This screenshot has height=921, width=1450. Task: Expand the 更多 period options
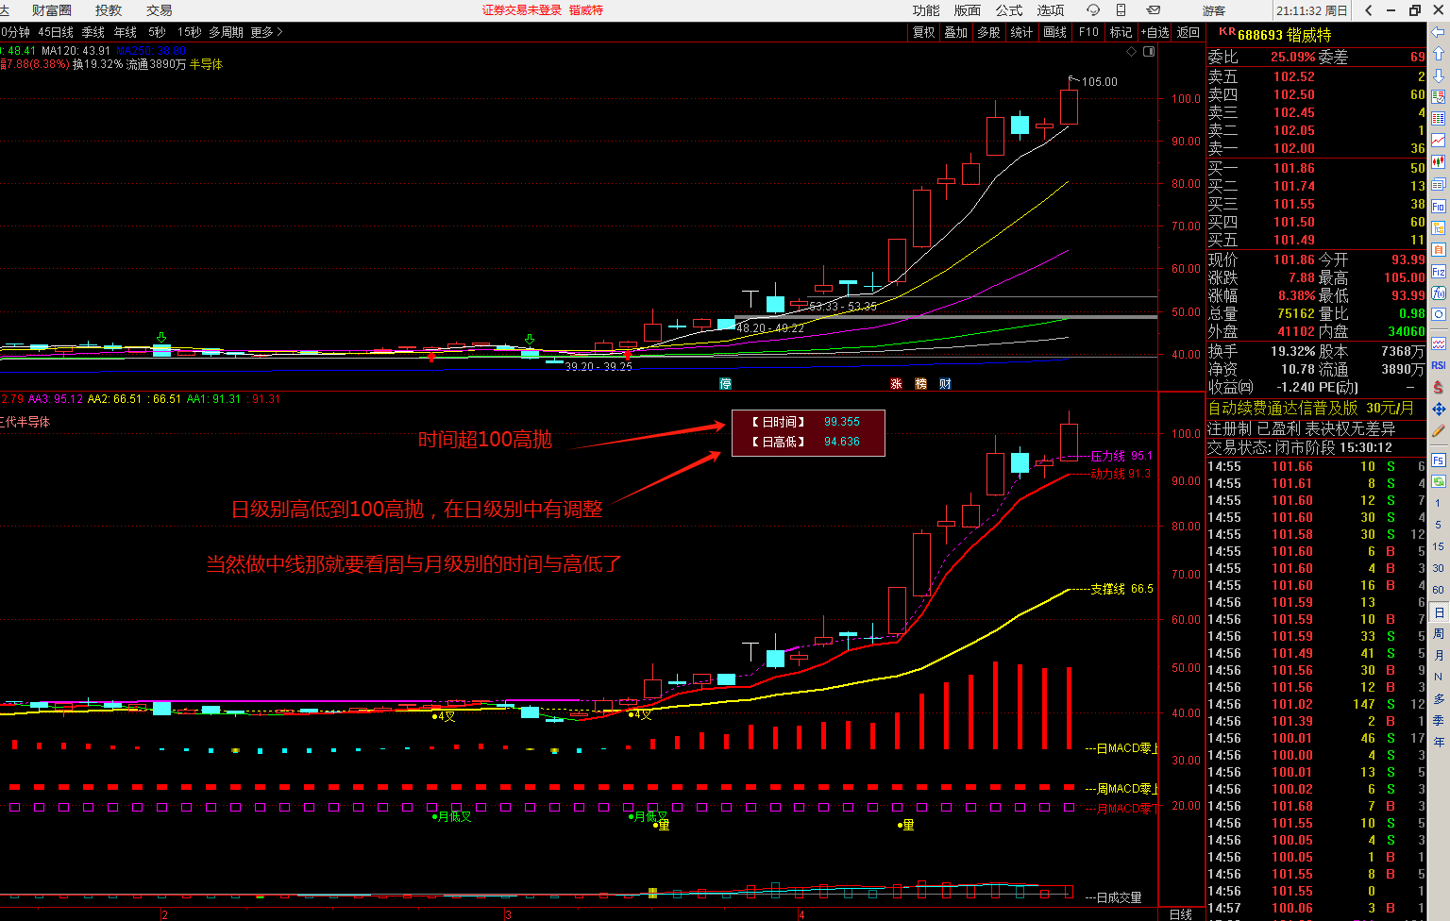(x=265, y=32)
